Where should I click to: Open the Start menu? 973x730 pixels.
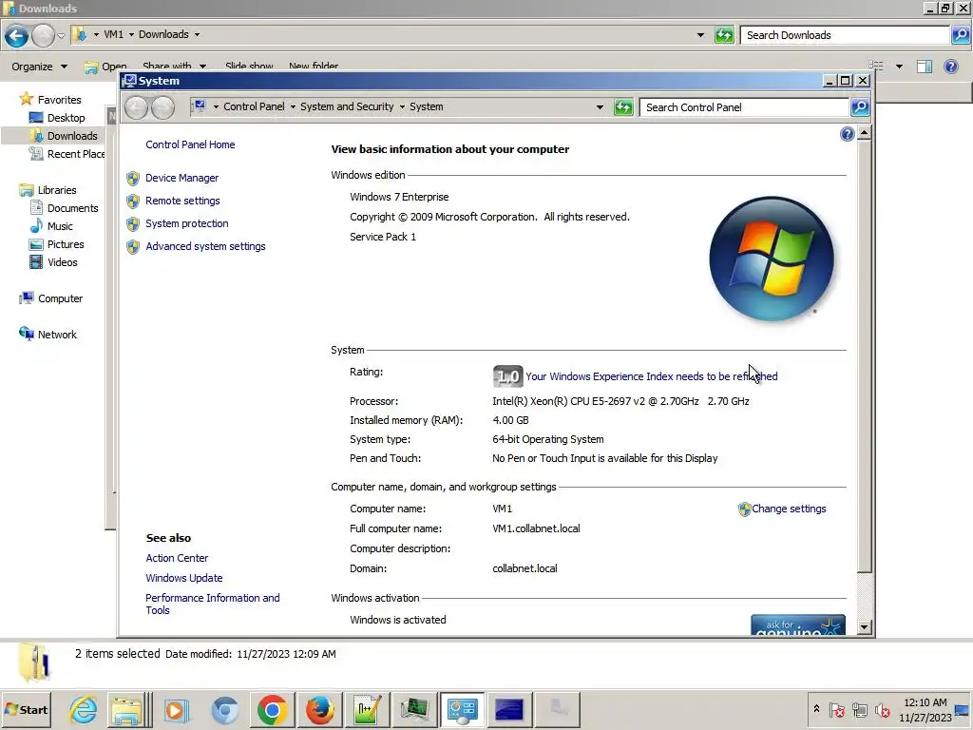[26, 709]
